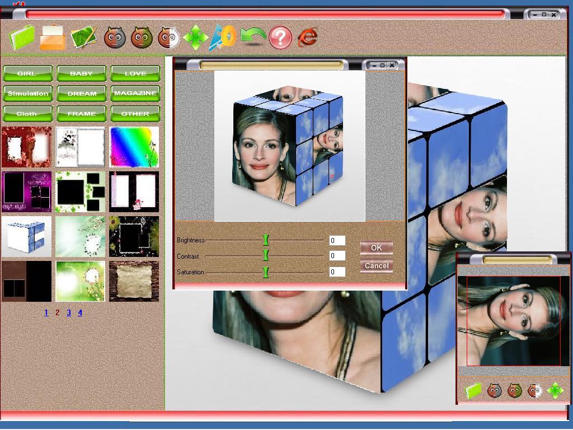The image size is (573, 430).
Task: Select the green picture edit icon
Action: click(84, 38)
